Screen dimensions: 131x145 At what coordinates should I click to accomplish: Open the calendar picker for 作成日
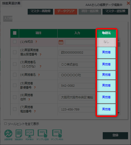61,42
